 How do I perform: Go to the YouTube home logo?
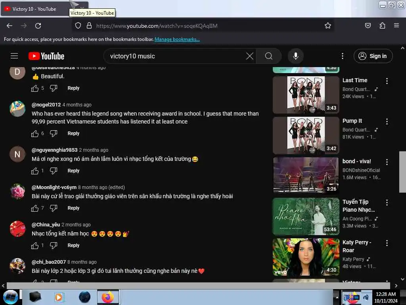[46, 56]
